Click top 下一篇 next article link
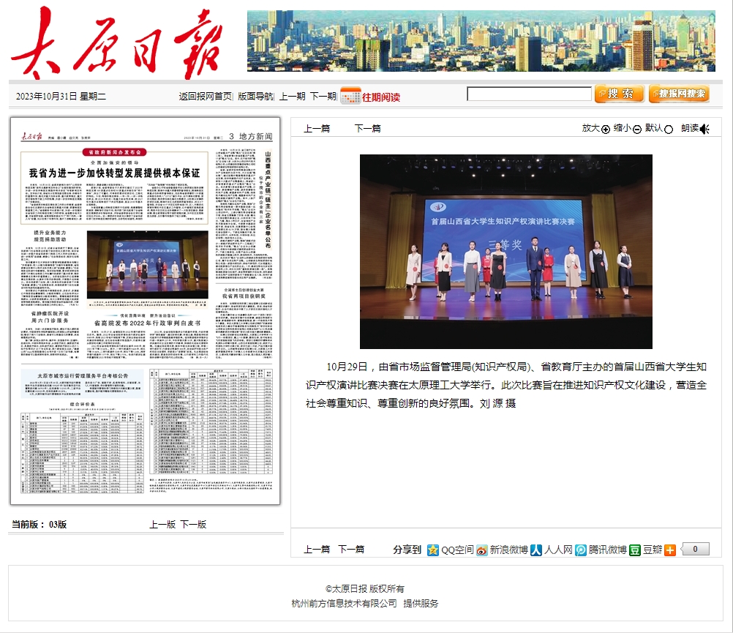Screen dimensions: 733x633 (367, 128)
